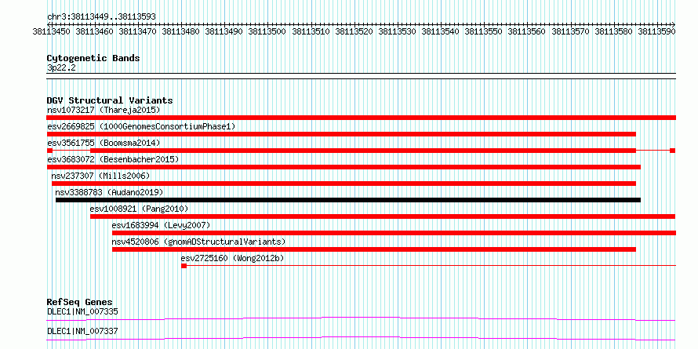Click ruler position 38113520
Screen dimensions: 698x349
[x=354, y=31]
